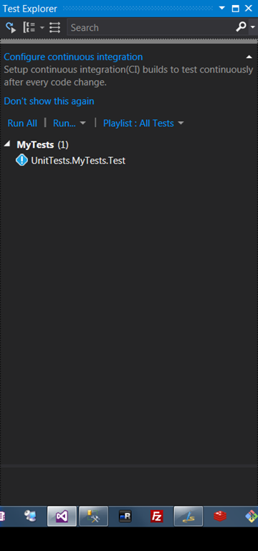Click the magnifier search icon
Image resolution: width=258 pixels, height=551 pixels.
(x=241, y=27)
